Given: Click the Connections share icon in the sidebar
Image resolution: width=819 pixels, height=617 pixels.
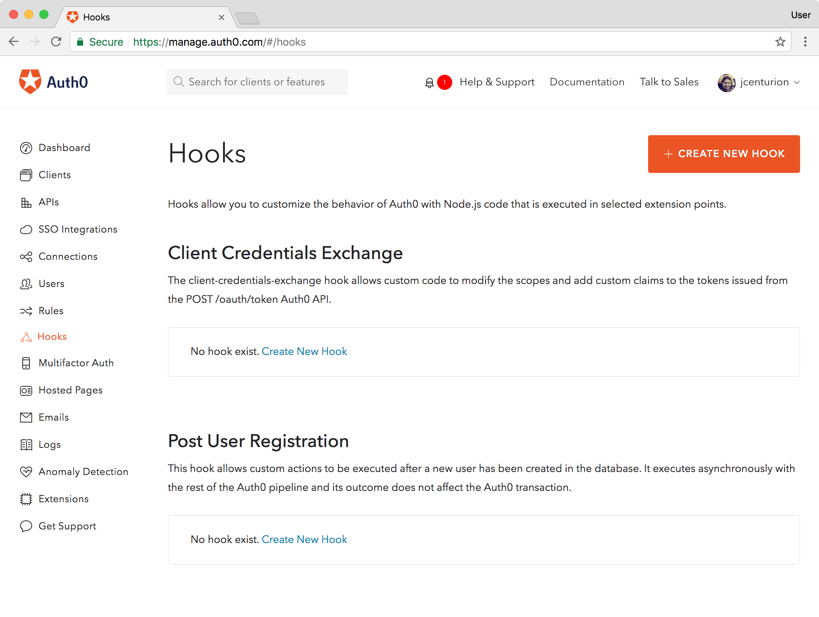Looking at the screenshot, I should coord(26,257).
